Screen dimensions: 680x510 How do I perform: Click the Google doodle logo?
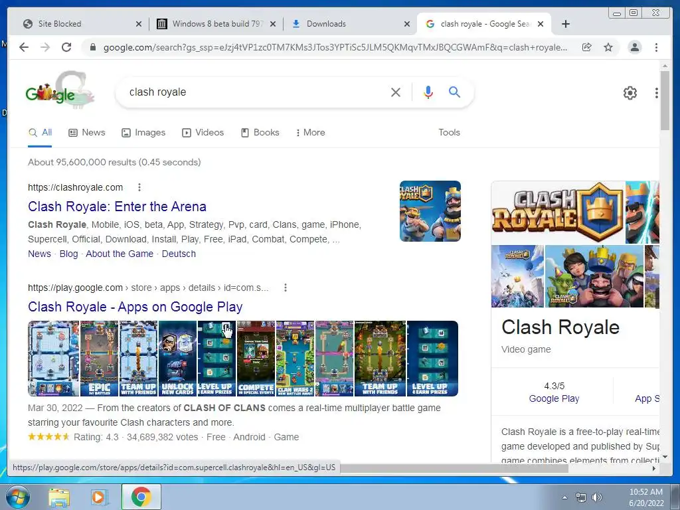pyautogui.click(x=59, y=90)
